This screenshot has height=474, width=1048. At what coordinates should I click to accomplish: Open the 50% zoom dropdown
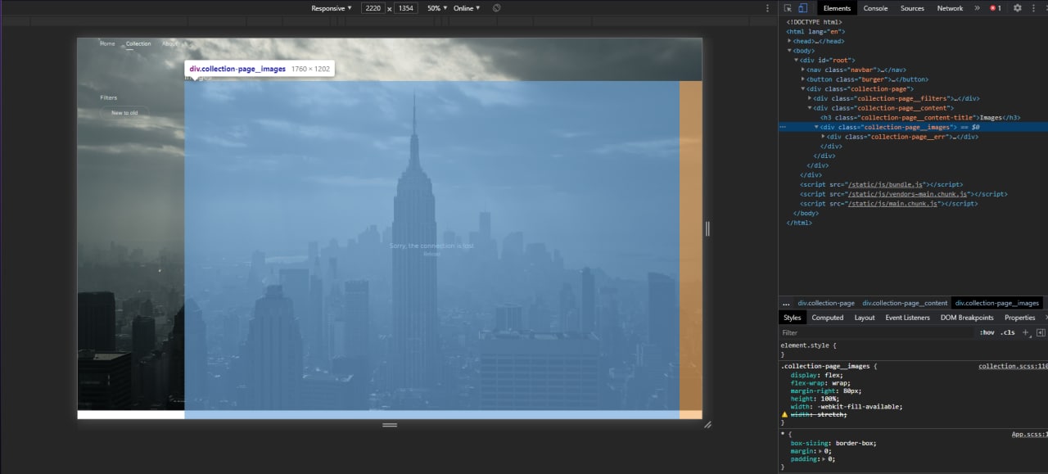tap(437, 8)
